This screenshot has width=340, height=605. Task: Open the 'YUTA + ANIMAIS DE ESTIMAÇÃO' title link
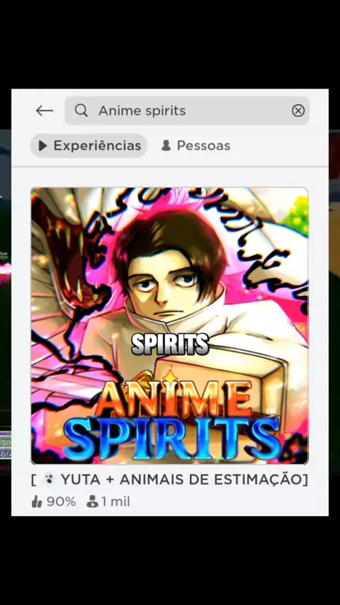169,480
